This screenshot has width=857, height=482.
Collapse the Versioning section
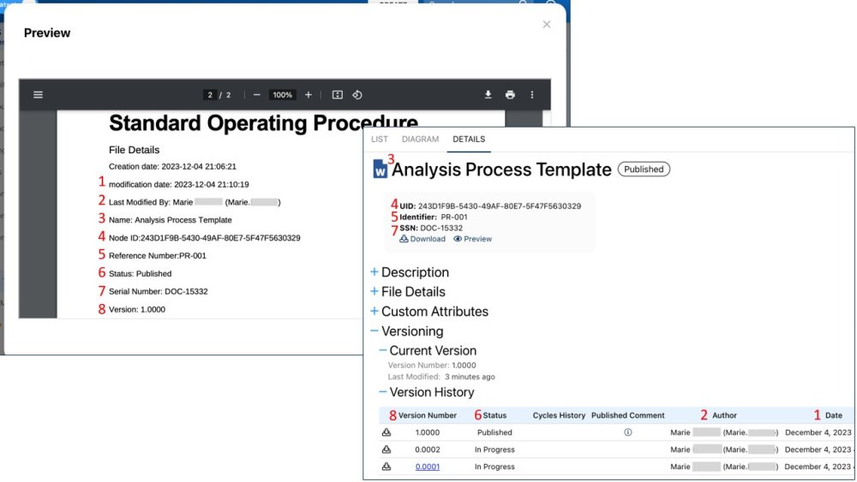406,330
